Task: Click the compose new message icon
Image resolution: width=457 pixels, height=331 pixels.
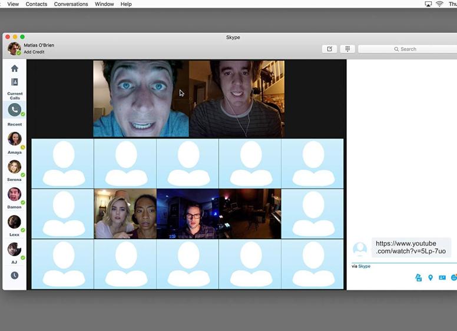Action: [x=330, y=49]
